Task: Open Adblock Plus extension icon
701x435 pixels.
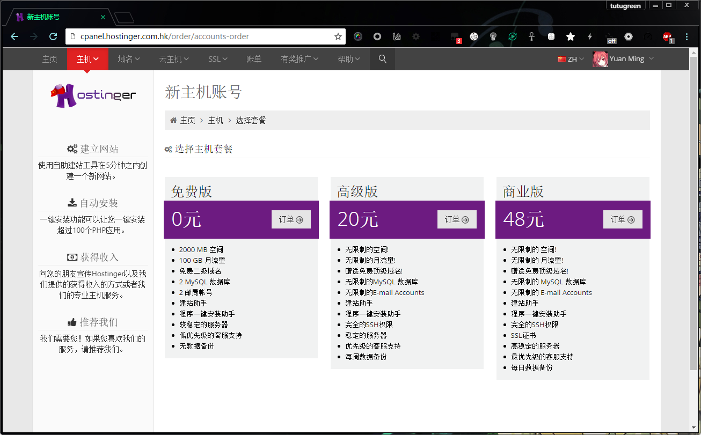Action: coord(668,37)
